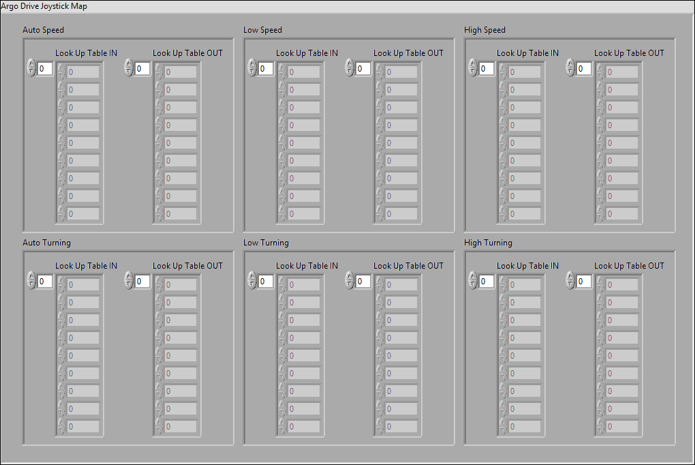Click the top Low Turning Look Up Table OUT element
This screenshot has width=695, height=465.
pyautogui.click(x=401, y=284)
